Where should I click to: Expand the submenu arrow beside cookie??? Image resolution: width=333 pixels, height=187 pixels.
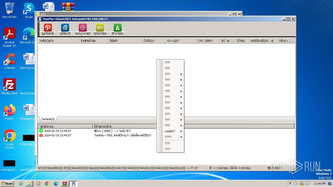coord(181,131)
